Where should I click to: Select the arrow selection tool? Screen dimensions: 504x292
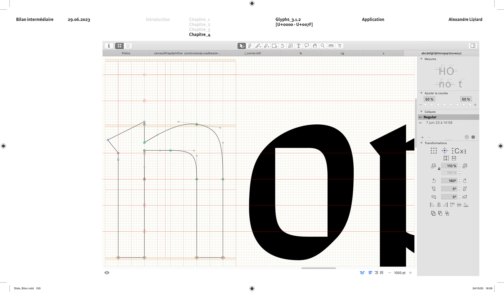click(241, 46)
